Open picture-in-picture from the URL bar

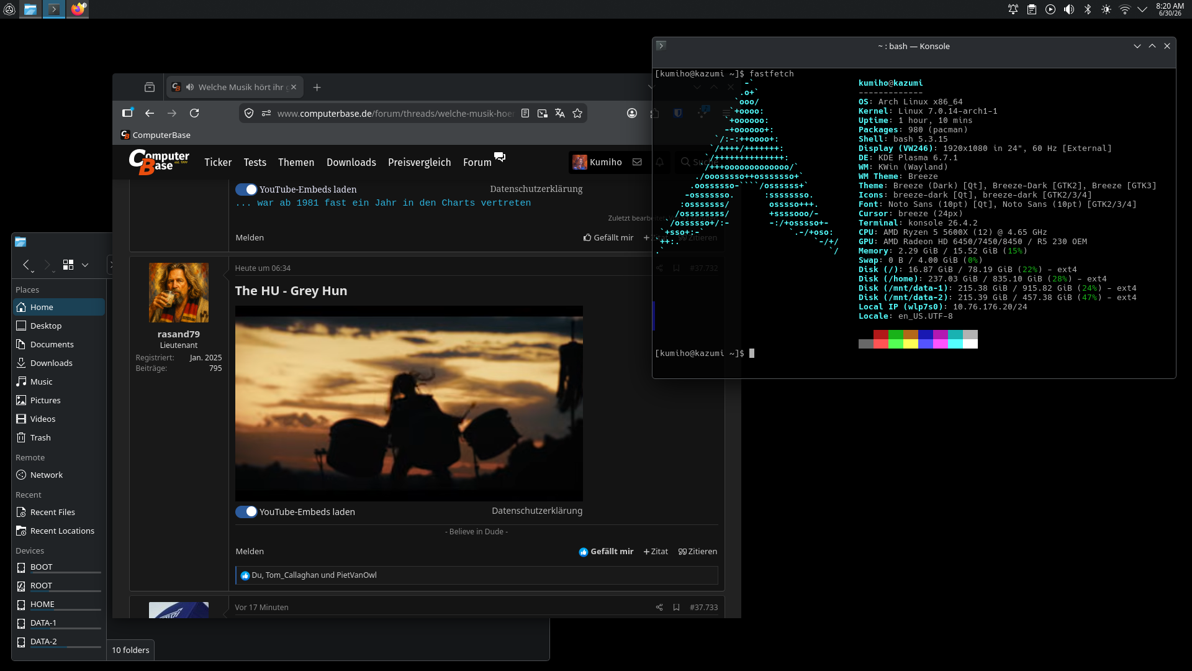click(543, 113)
